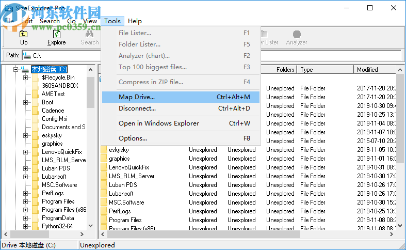This screenshot has height=250, width=406.
Task: Click the Program Files folder icon in list
Action: click(x=104, y=220)
